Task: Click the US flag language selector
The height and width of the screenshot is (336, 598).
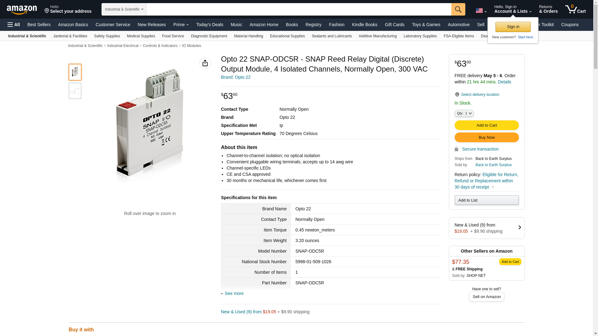Action: (481, 11)
